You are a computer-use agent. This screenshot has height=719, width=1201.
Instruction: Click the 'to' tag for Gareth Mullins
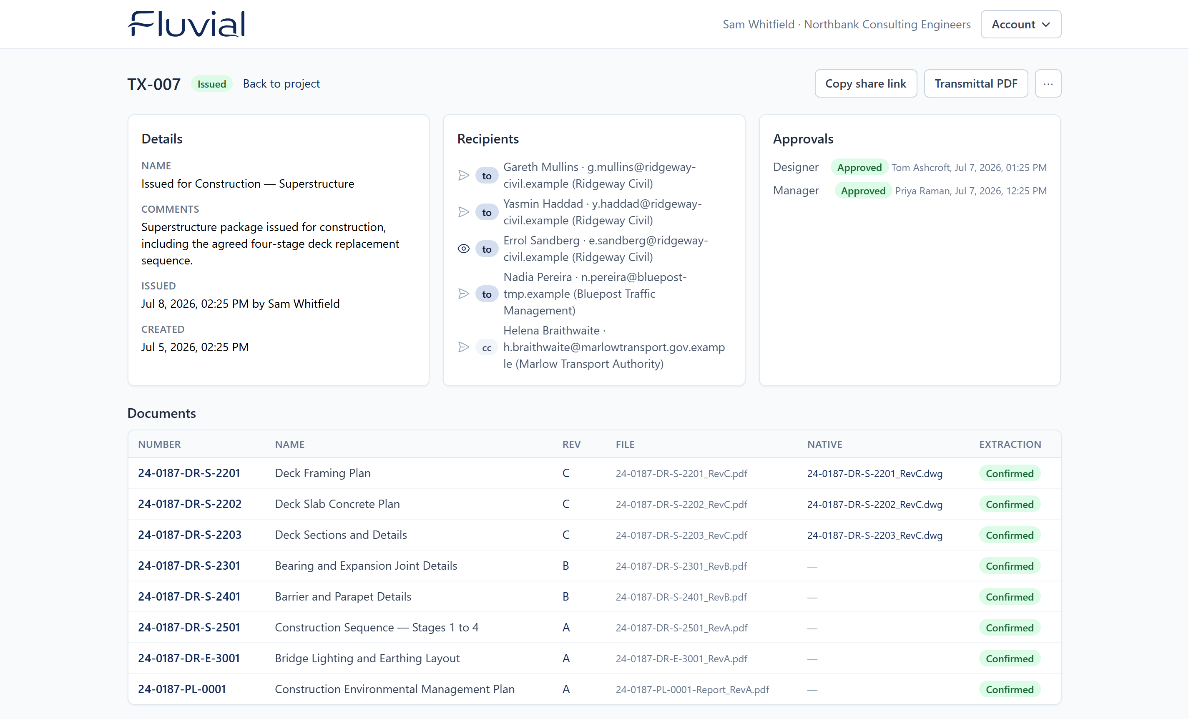(x=487, y=176)
